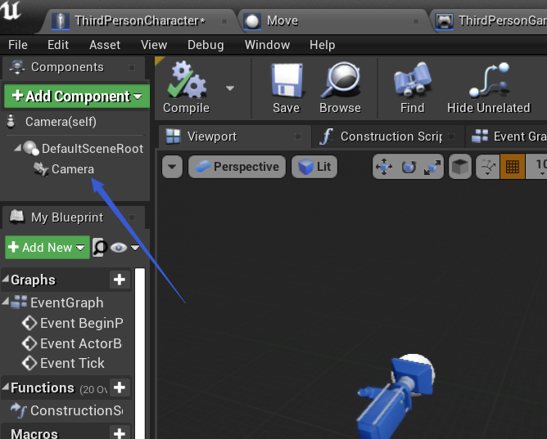The width and height of the screenshot is (547, 439).
Task: Click the search icon in My Blueprint
Action: (99, 247)
